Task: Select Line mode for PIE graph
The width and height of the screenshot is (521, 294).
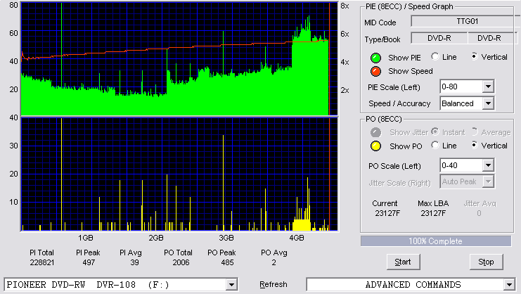Action: [435, 57]
